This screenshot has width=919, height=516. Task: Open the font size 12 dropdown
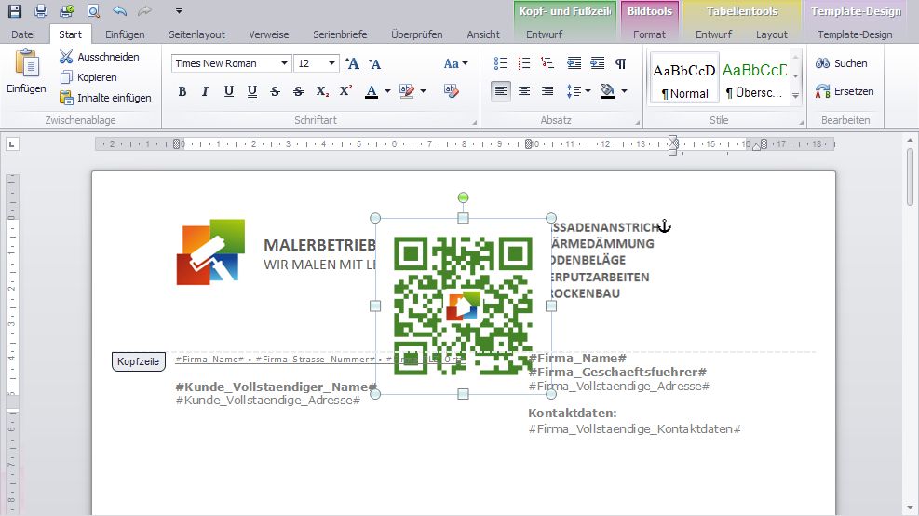pyautogui.click(x=331, y=63)
